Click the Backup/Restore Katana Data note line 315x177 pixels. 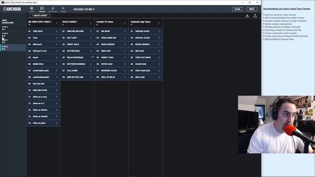coord(279,39)
